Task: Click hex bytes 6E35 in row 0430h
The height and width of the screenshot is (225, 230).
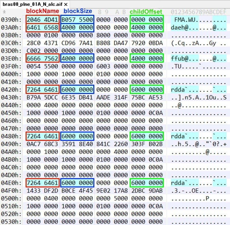Action: click(x=68, y=97)
